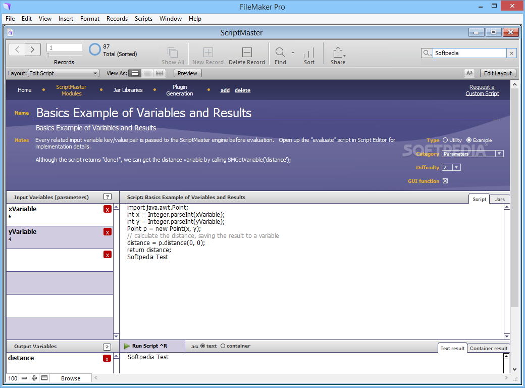This screenshot has width=525, height=388.
Task: Open Scripts menu
Action: click(x=143, y=18)
